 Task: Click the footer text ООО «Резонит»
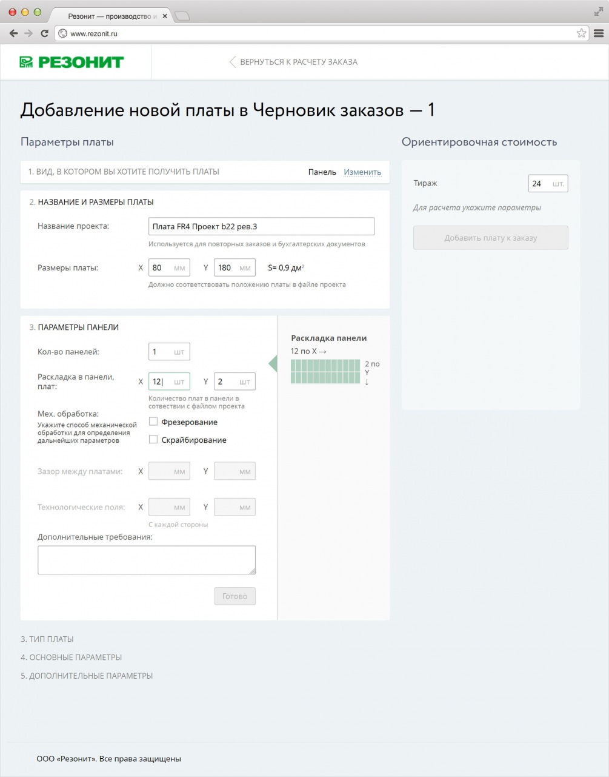point(109,759)
